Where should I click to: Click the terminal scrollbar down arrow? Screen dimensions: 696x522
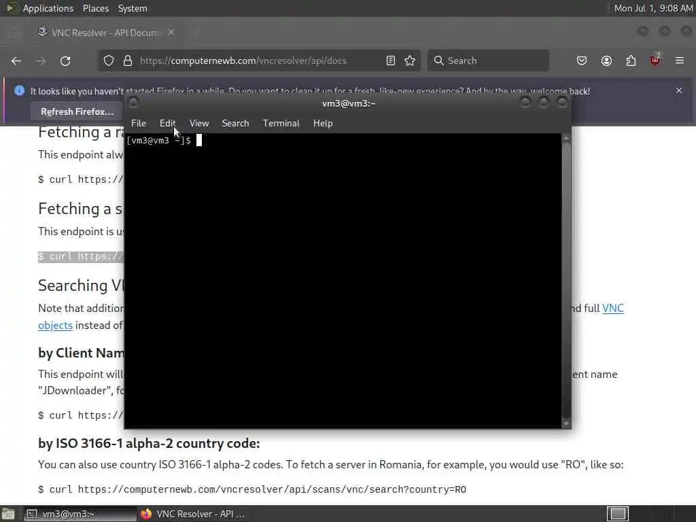tap(566, 423)
